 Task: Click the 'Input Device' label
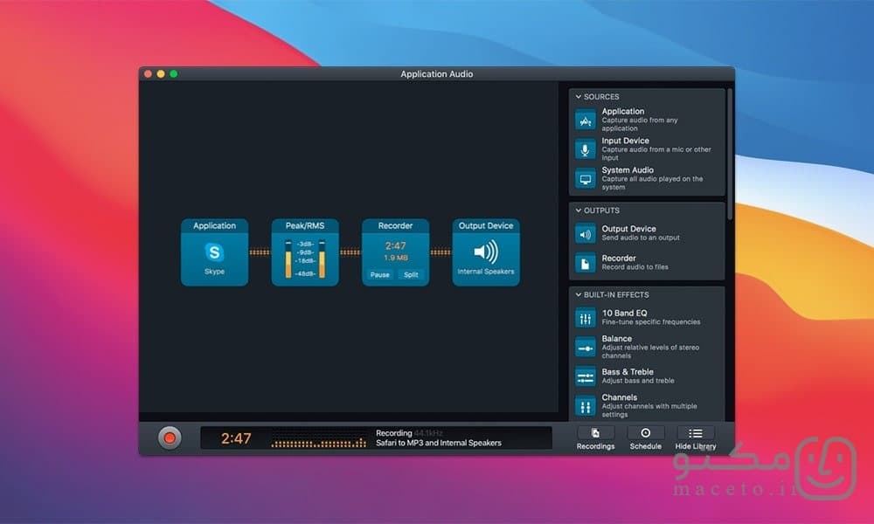[626, 141]
